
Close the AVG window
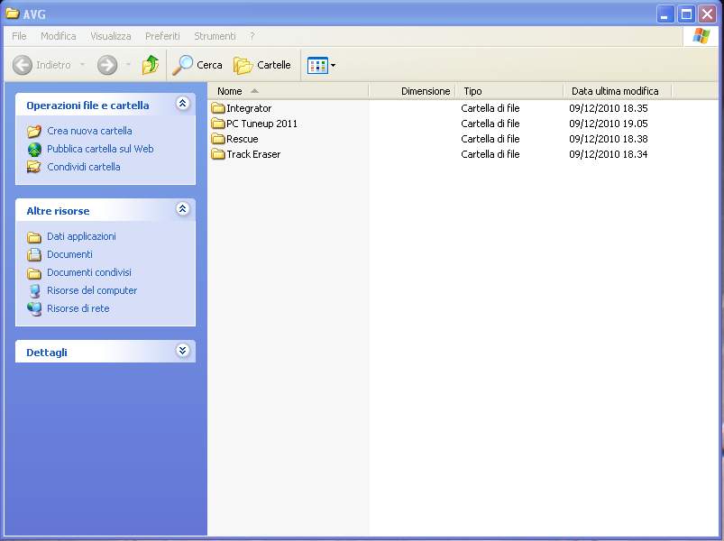[x=708, y=14]
